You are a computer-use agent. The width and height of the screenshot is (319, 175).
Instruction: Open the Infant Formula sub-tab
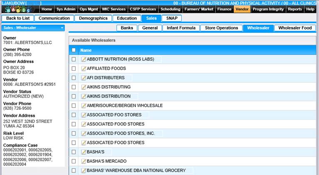click(x=181, y=28)
